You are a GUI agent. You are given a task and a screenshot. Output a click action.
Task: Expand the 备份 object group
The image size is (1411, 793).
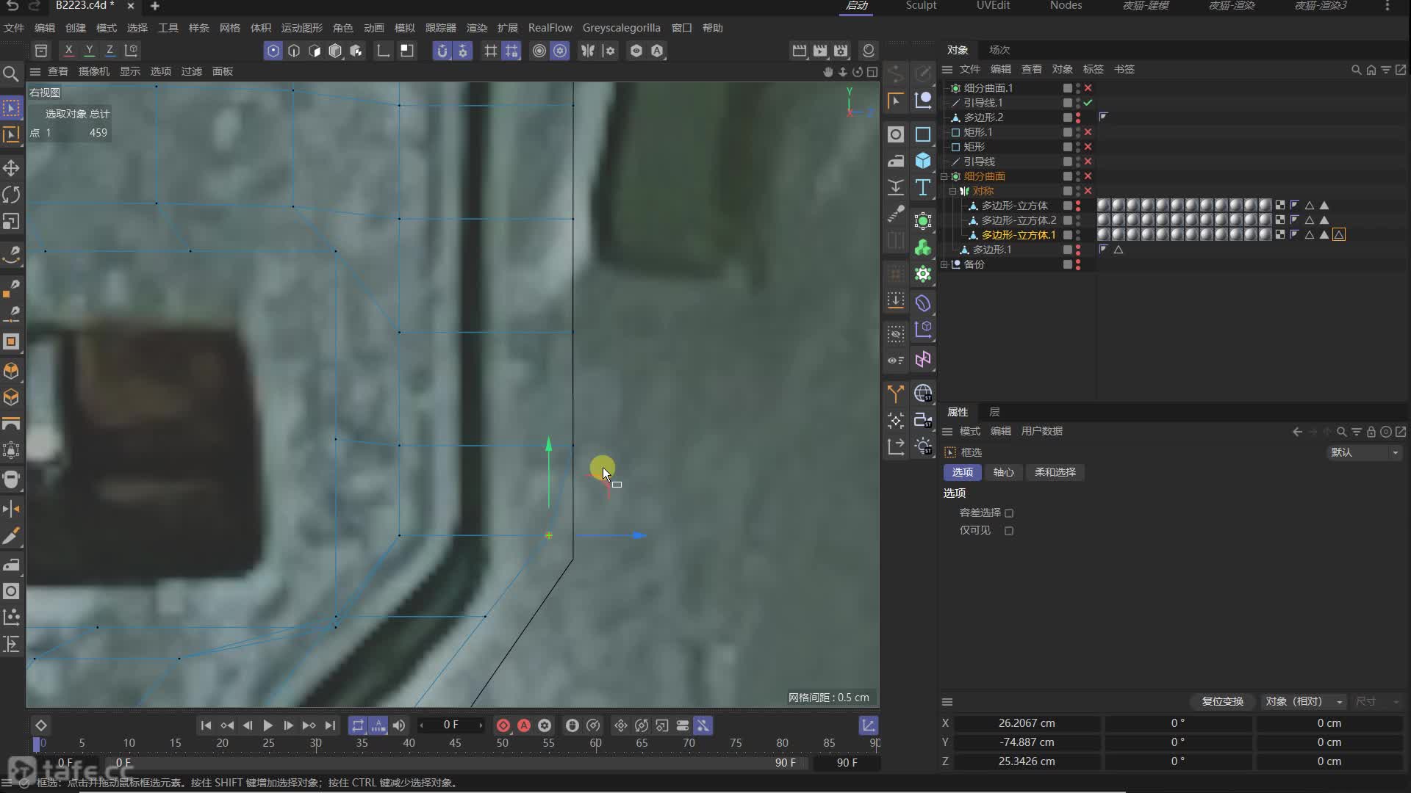(x=944, y=264)
